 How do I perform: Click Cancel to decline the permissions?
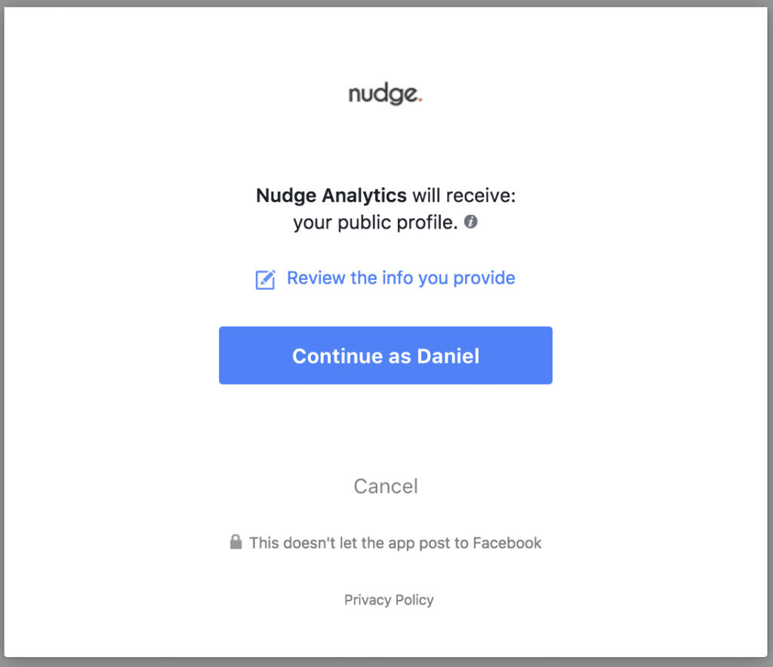[x=385, y=486]
